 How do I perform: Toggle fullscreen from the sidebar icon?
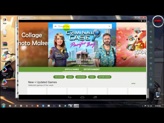click(x=151, y=74)
